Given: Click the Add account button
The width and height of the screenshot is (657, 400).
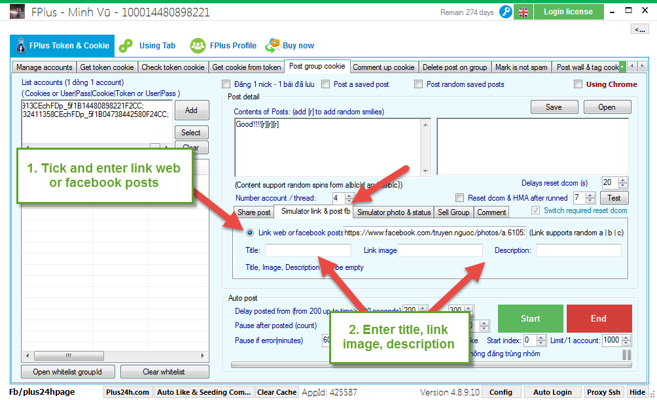Looking at the screenshot, I should coord(192,110).
